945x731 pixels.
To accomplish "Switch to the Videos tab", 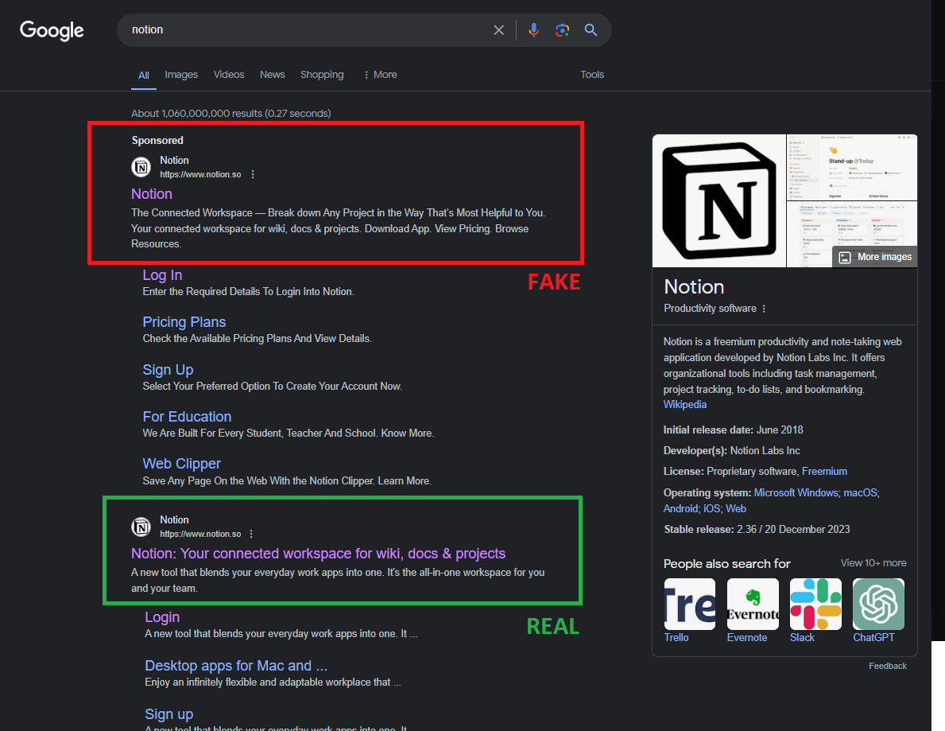I will pyautogui.click(x=229, y=75).
